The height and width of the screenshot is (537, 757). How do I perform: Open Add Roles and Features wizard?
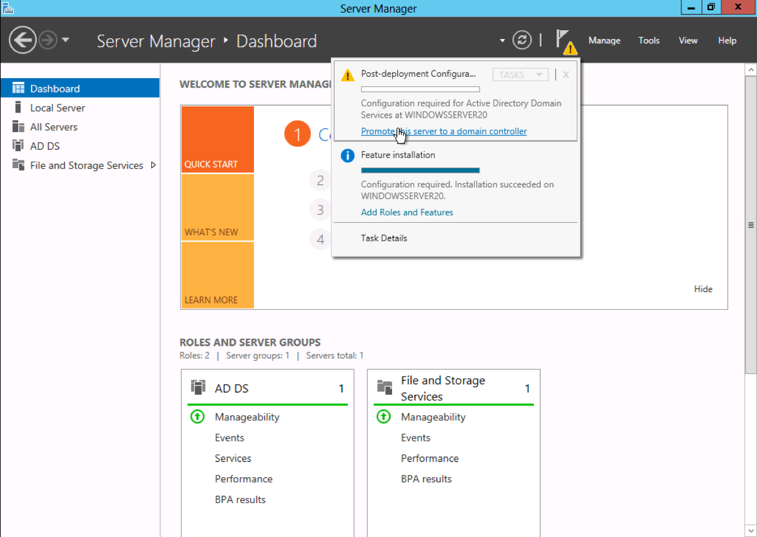click(x=407, y=212)
